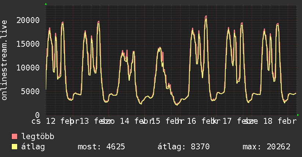The image size is (302, 157).
Task: Click the 10000 y-axis label
Action: coord(29,68)
